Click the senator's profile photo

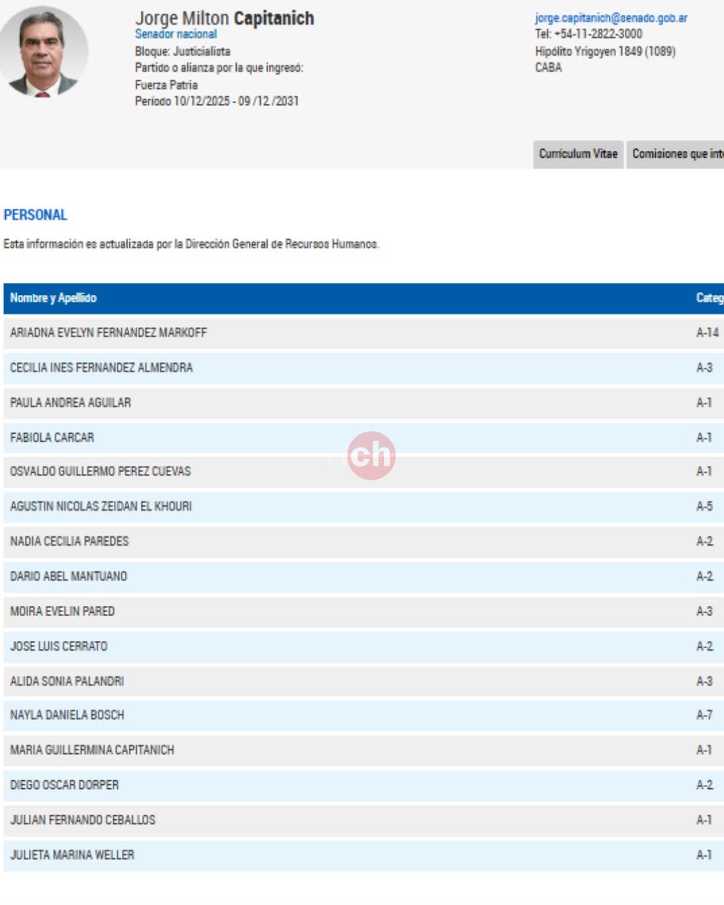coord(43,52)
